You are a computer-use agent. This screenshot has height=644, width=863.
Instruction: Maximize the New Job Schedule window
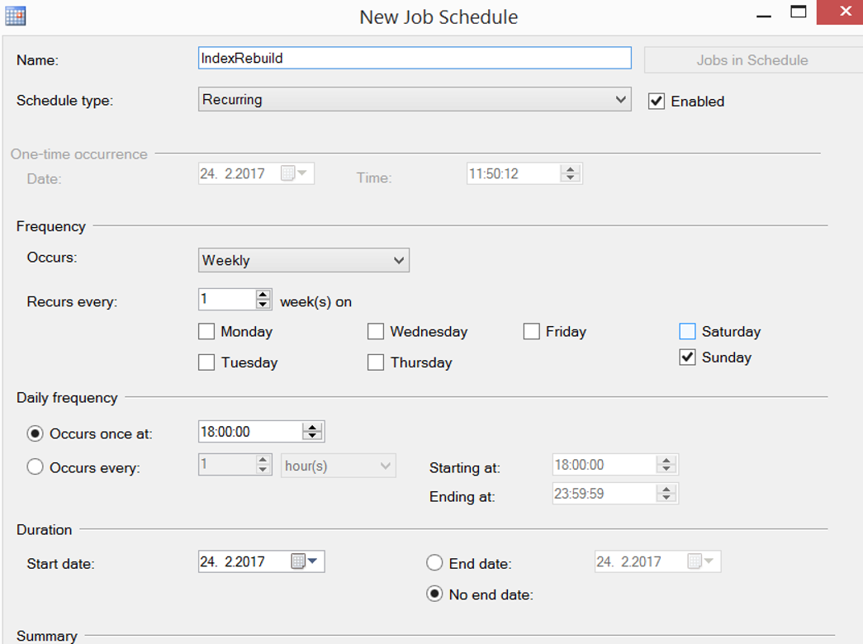click(798, 12)
